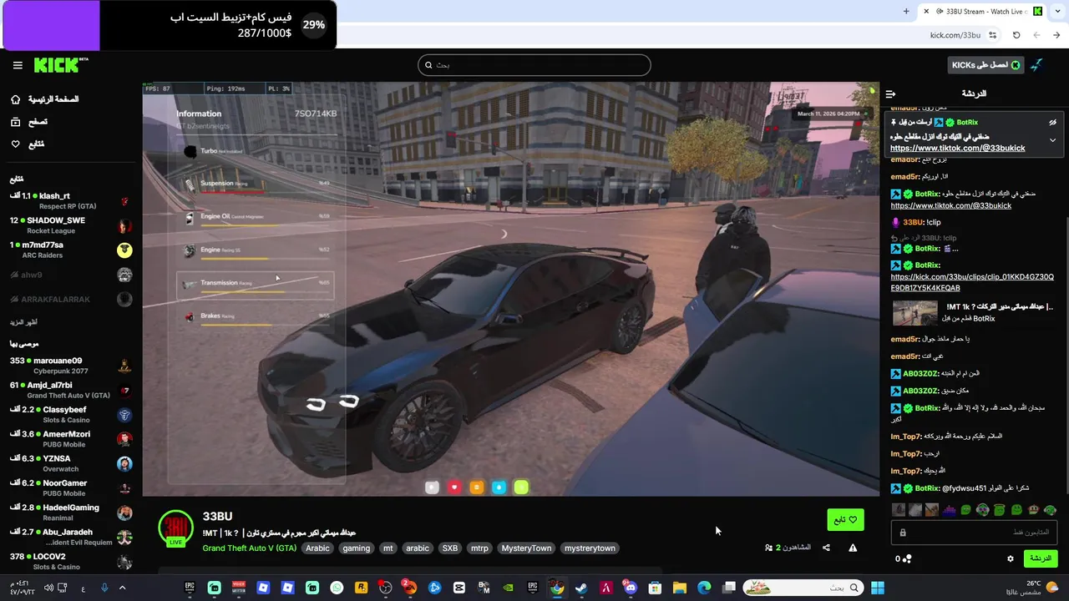
Task: Click the green chat send button
Action: click(1041, 558)
